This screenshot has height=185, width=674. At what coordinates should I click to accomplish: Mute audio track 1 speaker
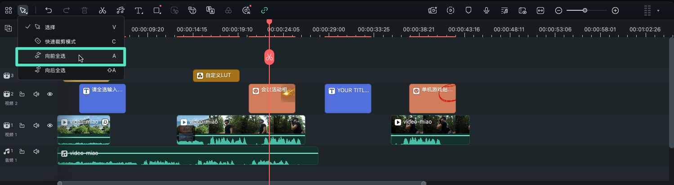(36, 151)
